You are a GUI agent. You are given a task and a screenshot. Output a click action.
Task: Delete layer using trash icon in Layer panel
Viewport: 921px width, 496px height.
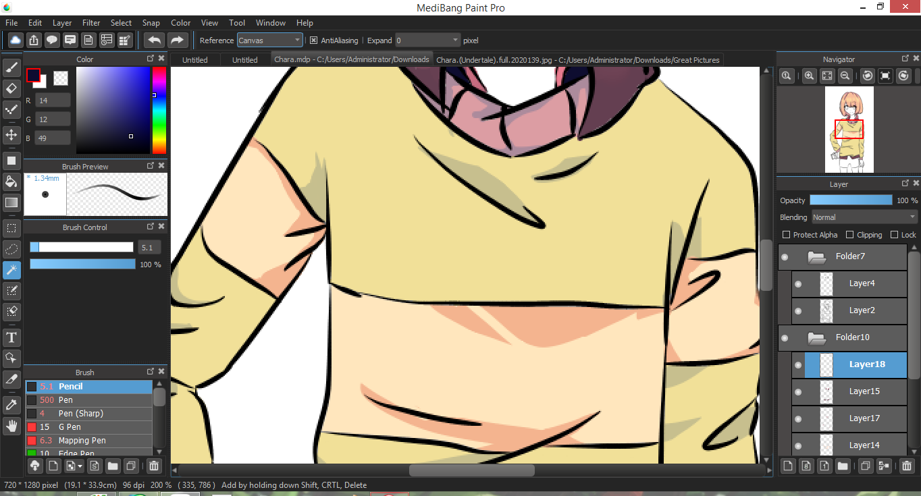coord(907,466)
